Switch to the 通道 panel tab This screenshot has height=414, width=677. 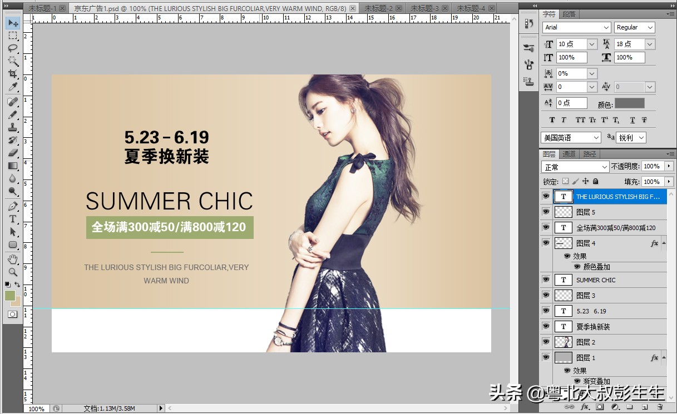pos(569,154)
